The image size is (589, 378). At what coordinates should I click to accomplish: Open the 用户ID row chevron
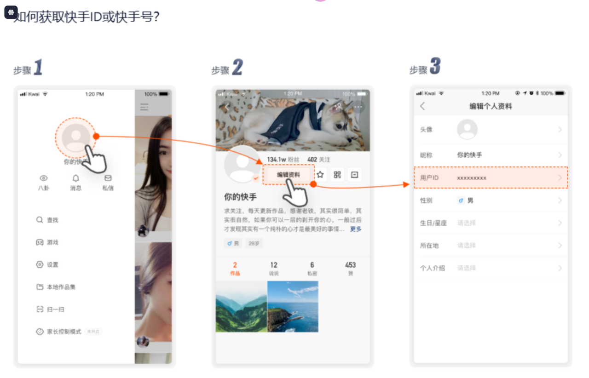point(560,178)
